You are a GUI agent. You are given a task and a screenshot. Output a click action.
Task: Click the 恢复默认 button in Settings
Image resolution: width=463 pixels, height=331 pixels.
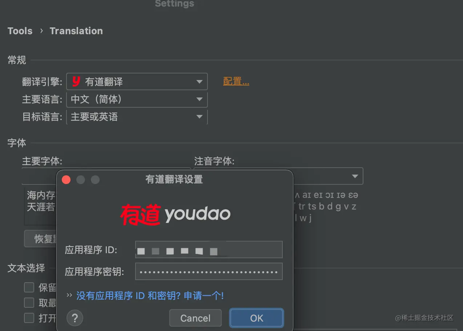coord(40,239)
